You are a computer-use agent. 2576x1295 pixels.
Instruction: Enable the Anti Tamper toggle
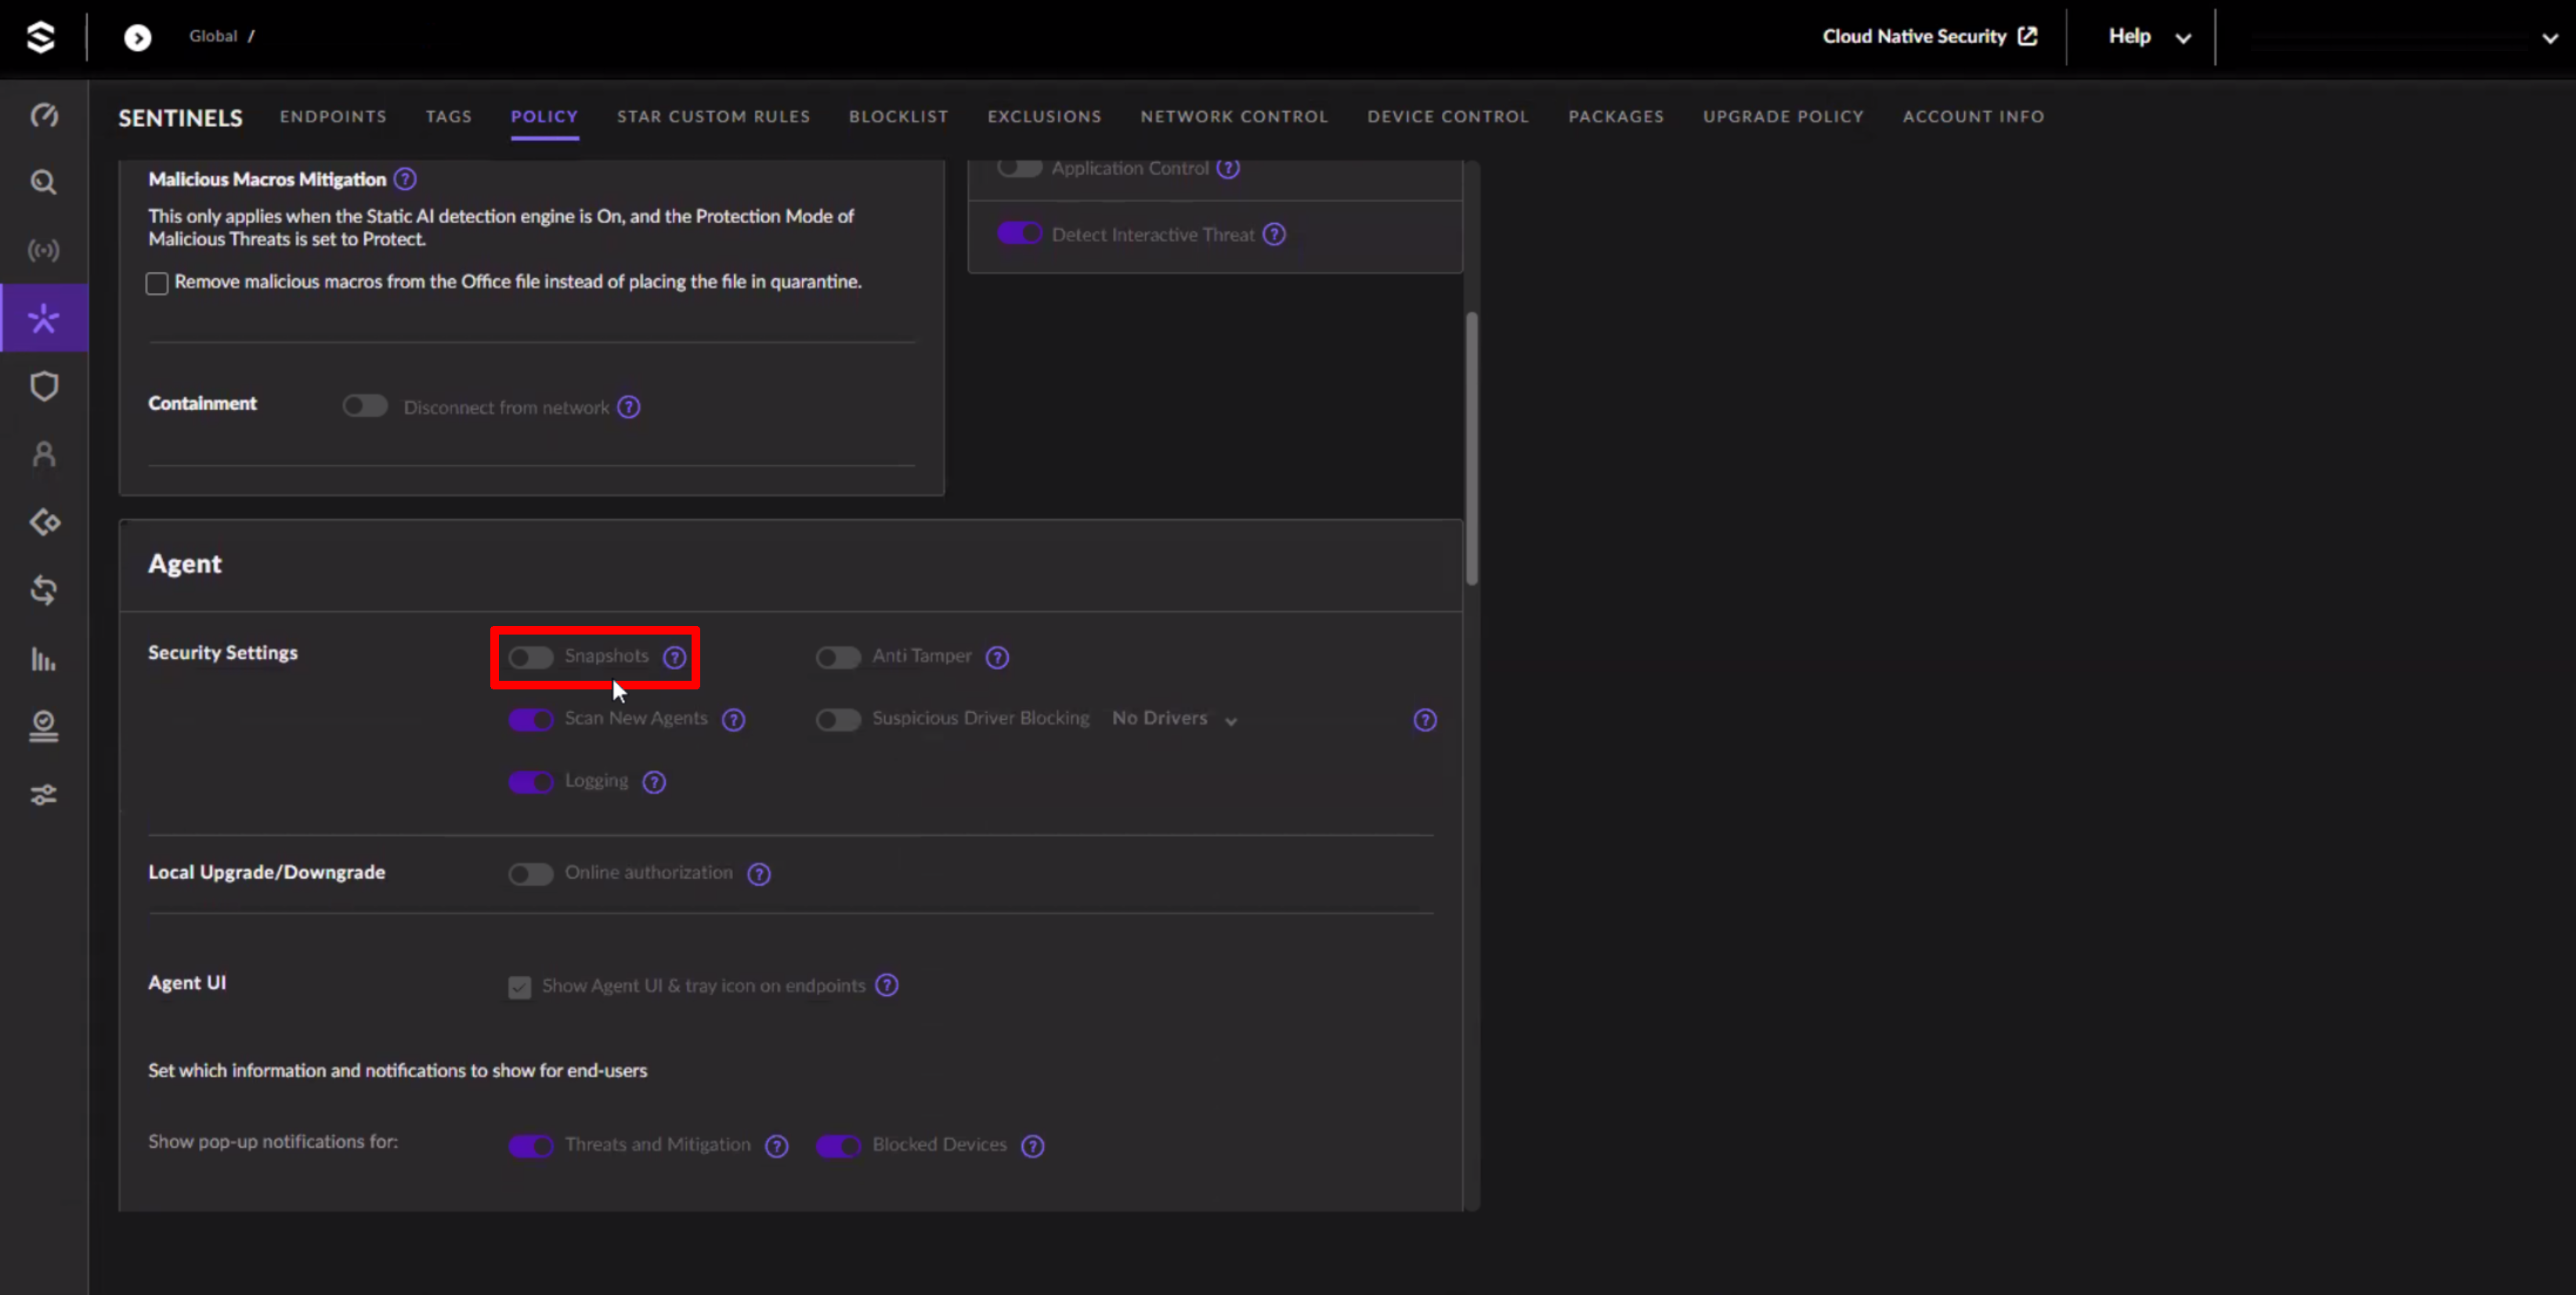pos(838,657)
